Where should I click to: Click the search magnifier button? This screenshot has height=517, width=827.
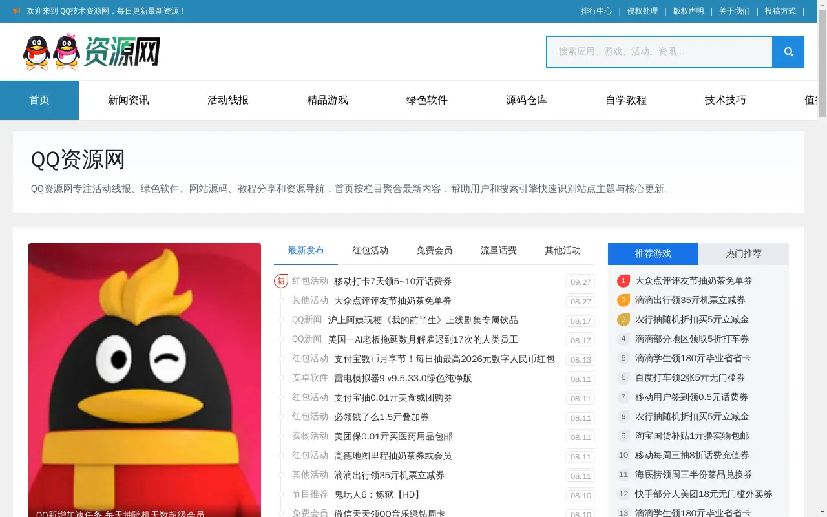[x=788, y=52]
